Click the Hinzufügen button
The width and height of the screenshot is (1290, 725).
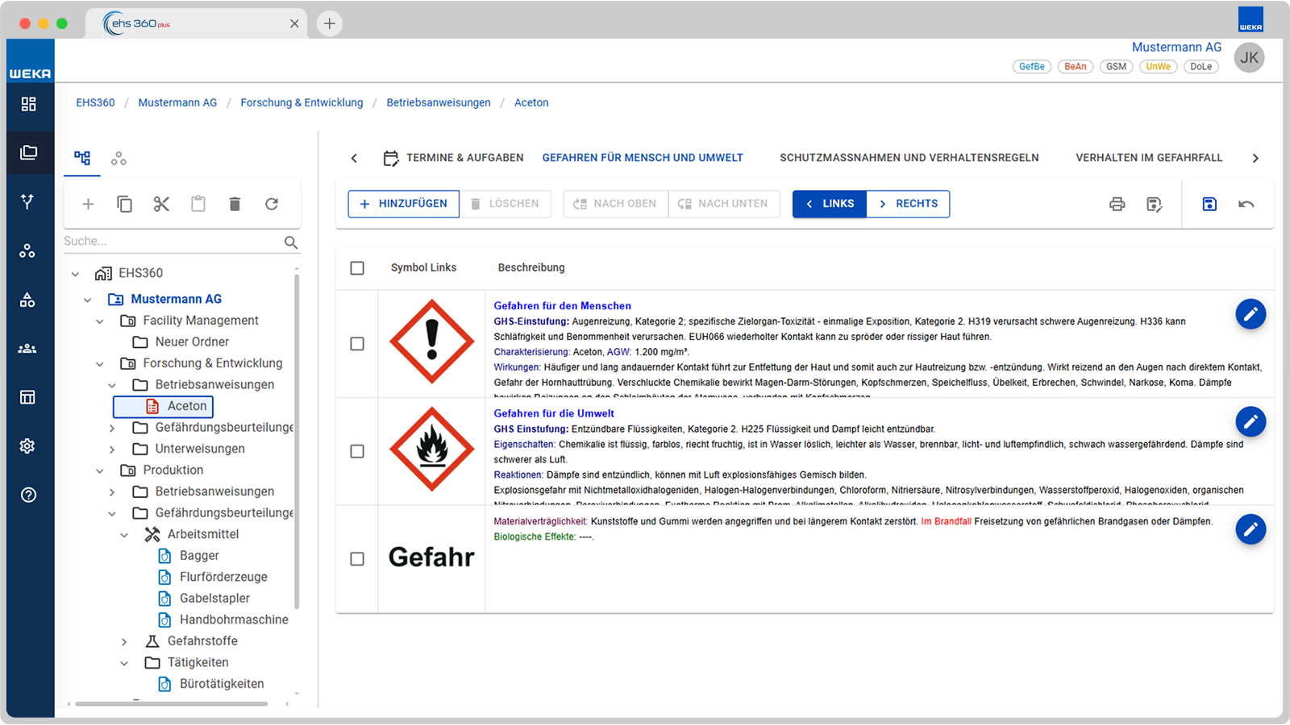403,204
